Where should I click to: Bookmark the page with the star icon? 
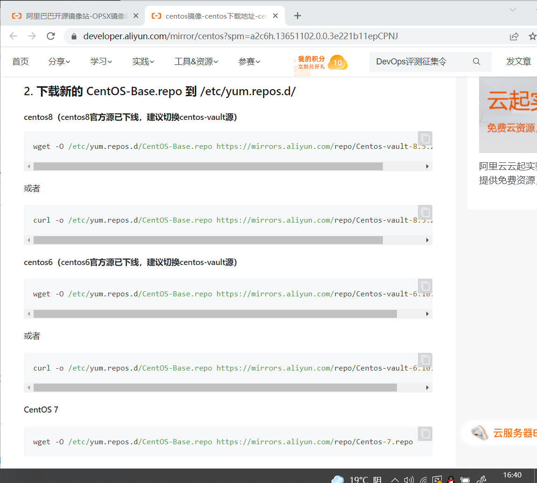click(532, 36)
